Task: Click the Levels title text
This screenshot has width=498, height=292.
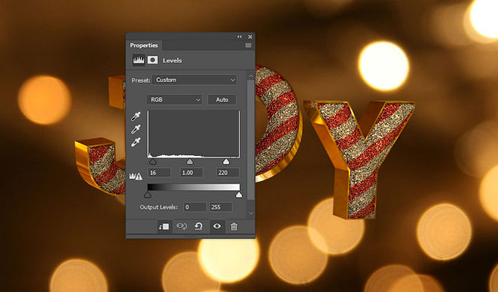Action: click(x=172, y=60)
